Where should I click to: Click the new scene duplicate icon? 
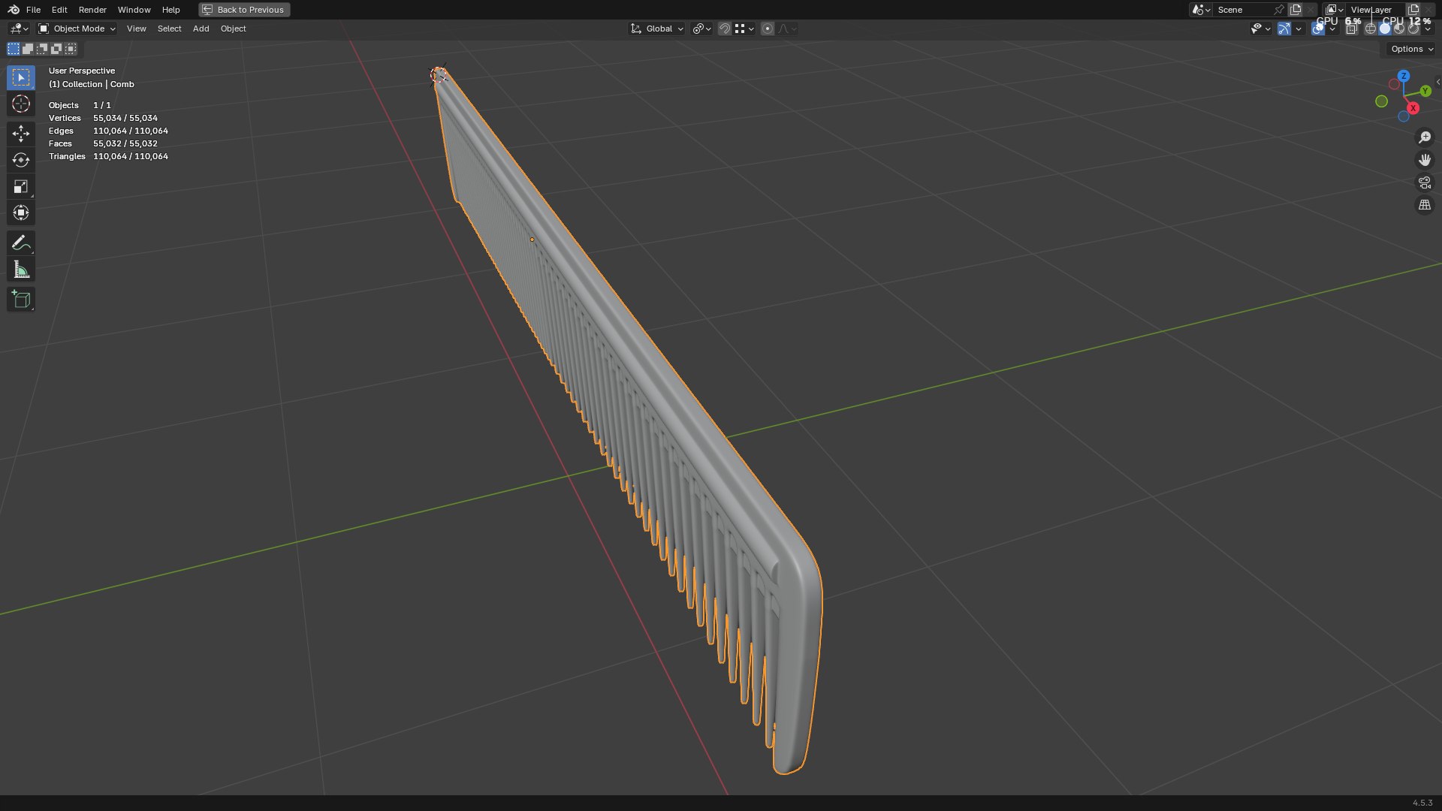(1296, 10)
